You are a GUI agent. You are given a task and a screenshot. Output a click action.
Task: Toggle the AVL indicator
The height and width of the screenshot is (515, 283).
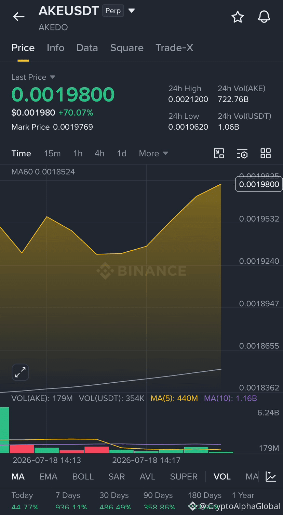(x=147, y=477)
